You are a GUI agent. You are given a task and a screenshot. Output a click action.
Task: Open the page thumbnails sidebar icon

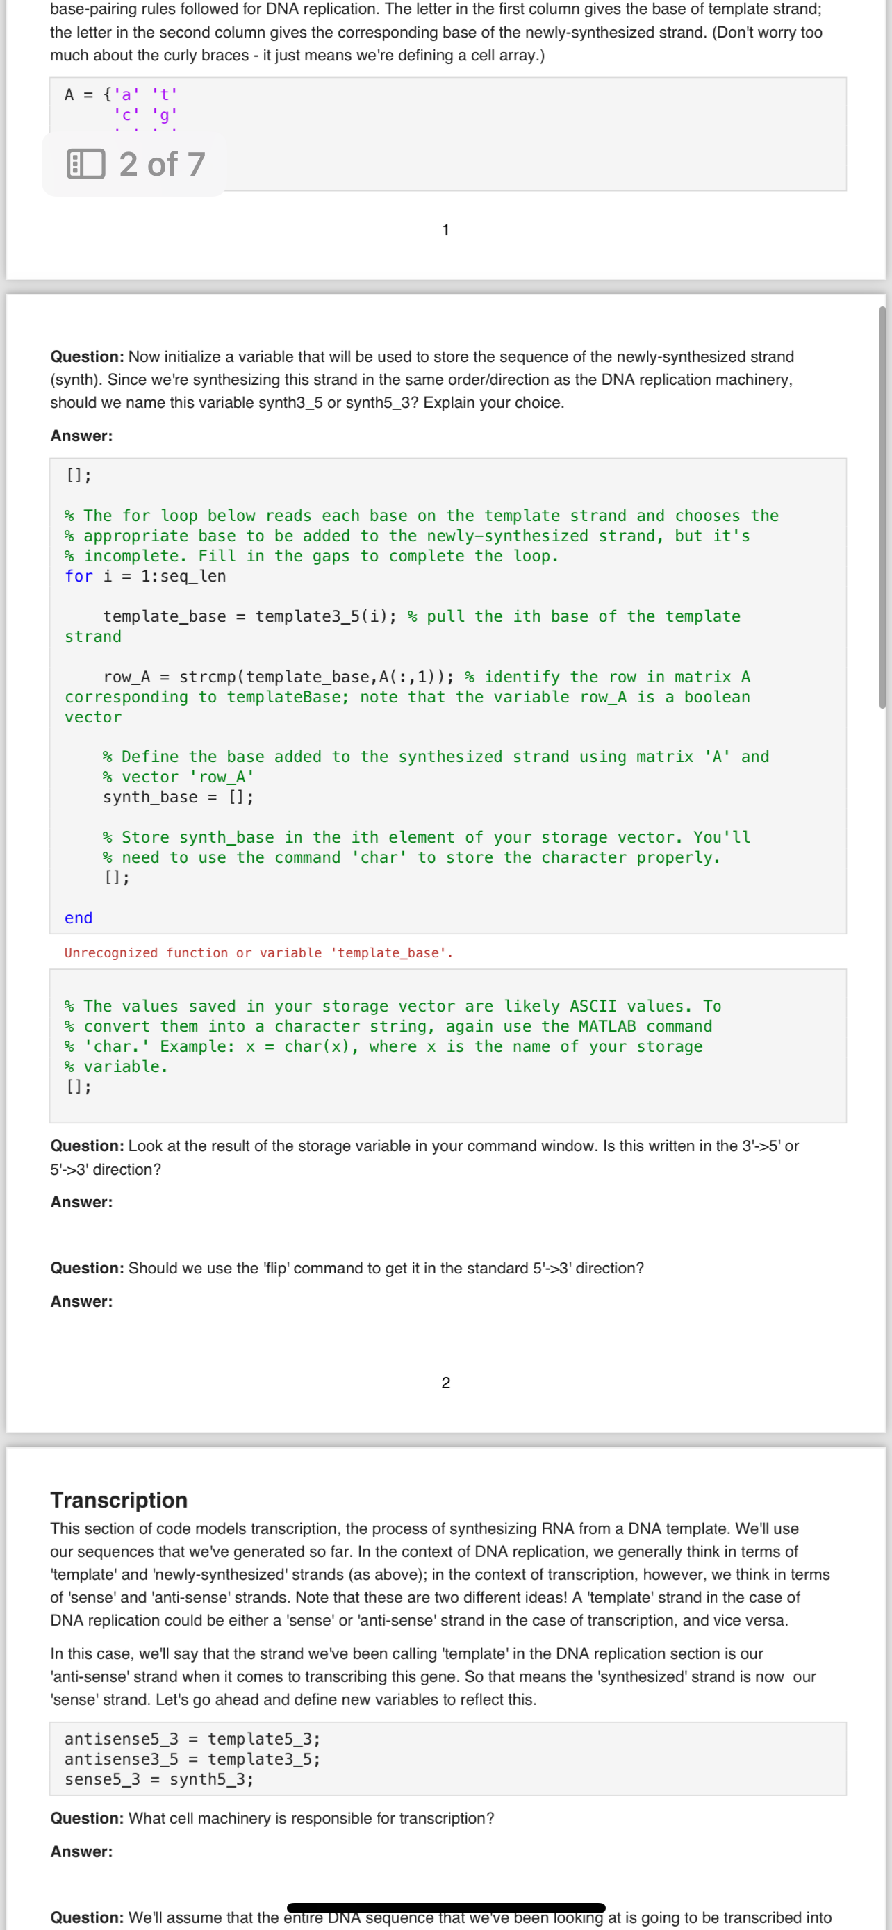[85, 164]
